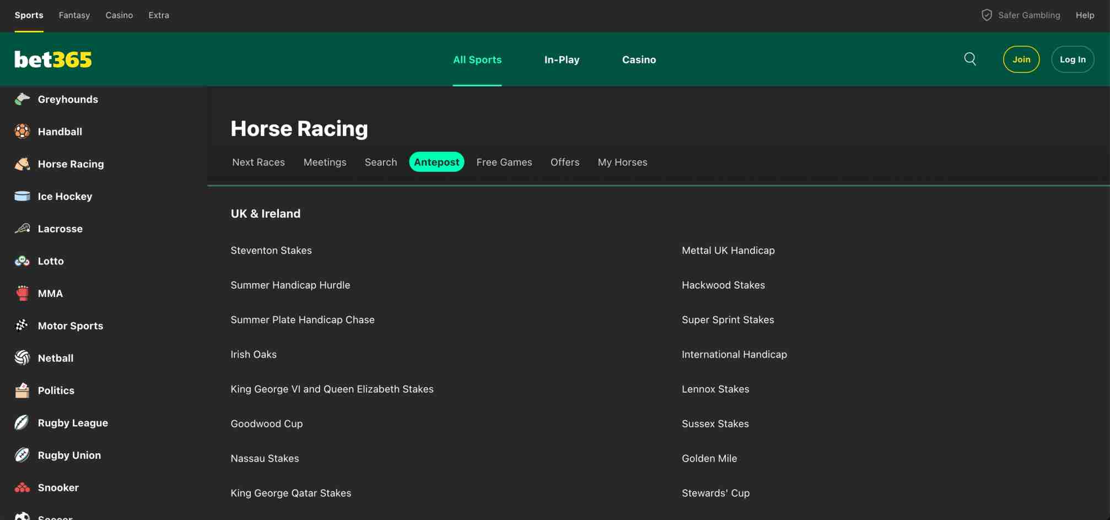Select Rugby Union label in sidebar
This screenshot has width=1110, height=520.
click(69, 455)
